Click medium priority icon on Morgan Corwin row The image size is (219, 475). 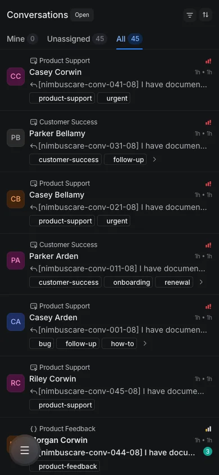208,429
